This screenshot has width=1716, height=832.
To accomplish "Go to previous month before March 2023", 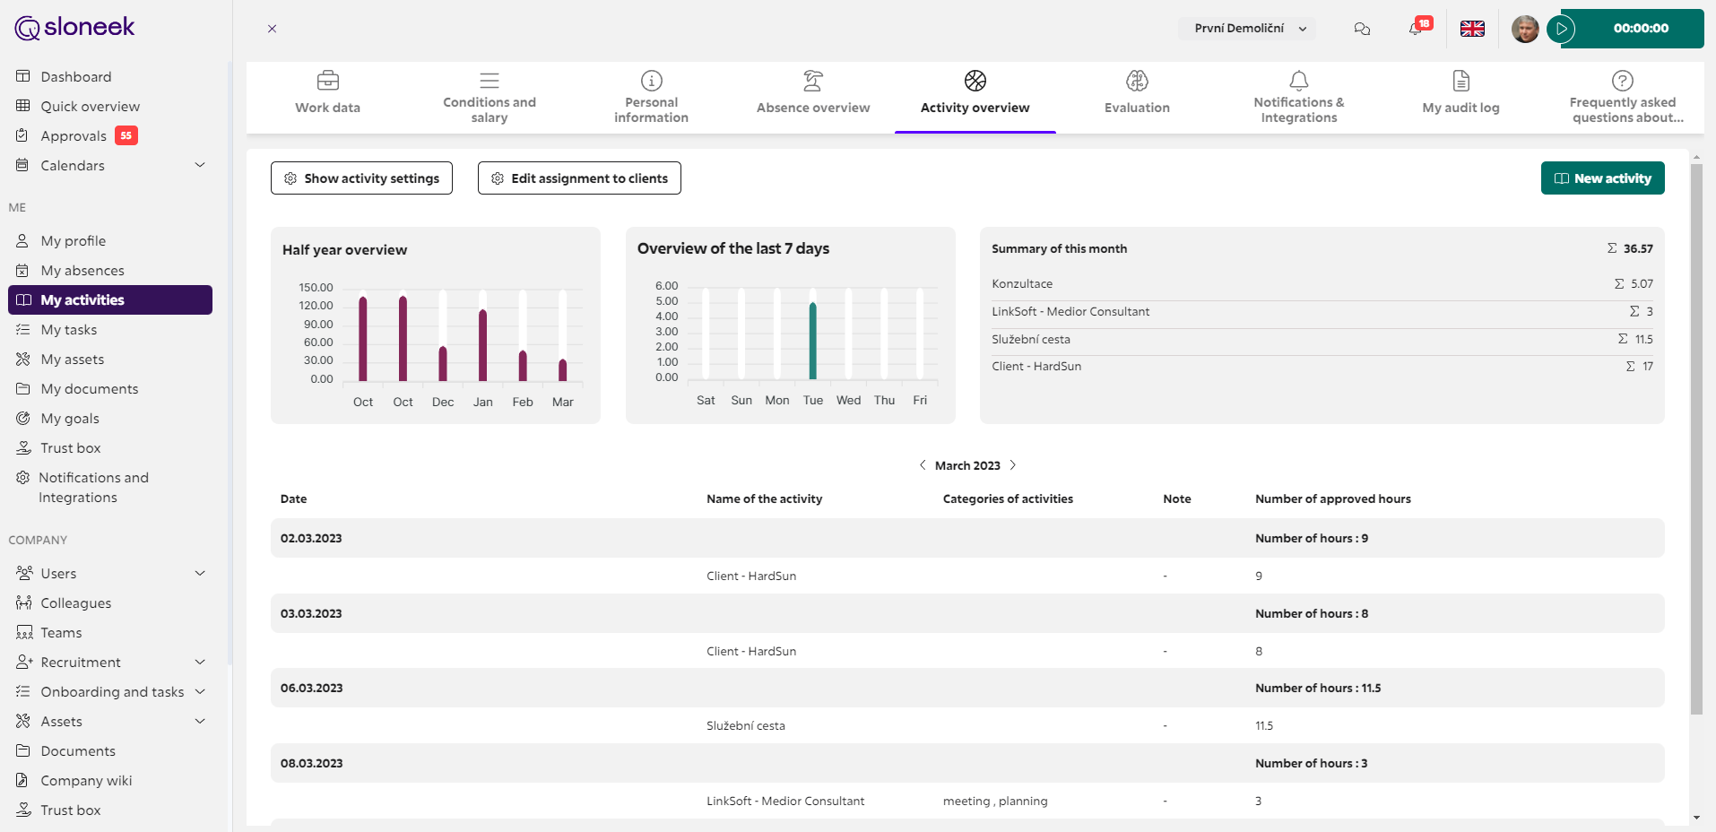I will pyautogui.click(x=923, y=465).
